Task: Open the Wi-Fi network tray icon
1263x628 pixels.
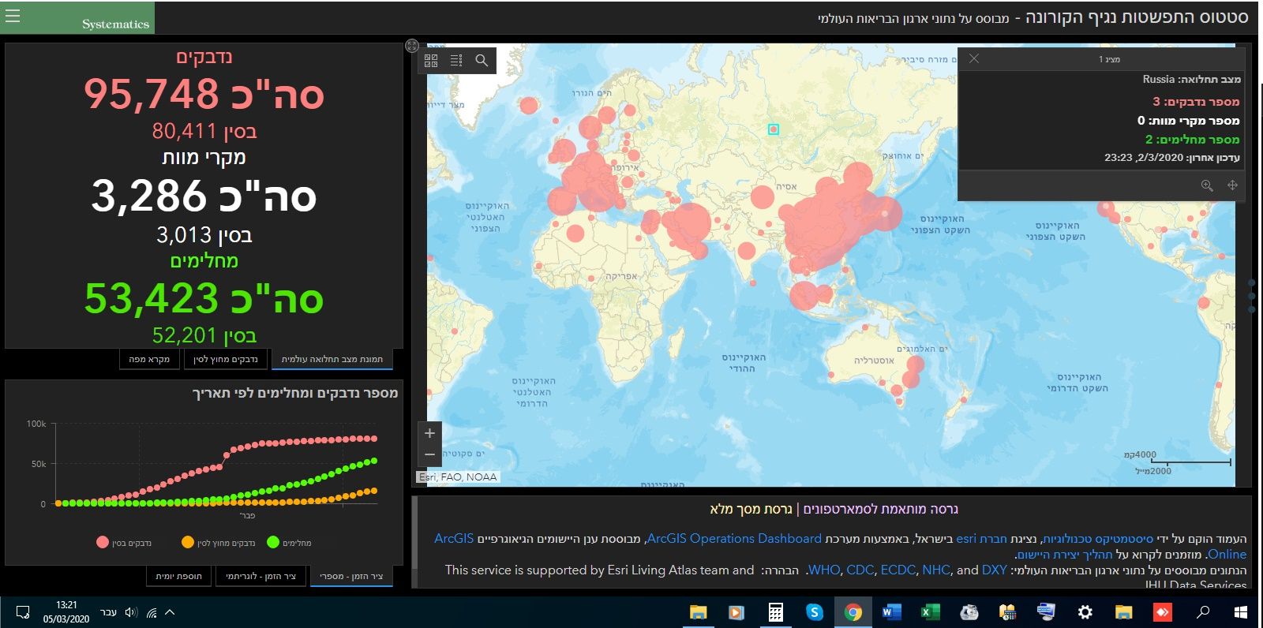Action: pyautogui.click(x=152, y=612)
